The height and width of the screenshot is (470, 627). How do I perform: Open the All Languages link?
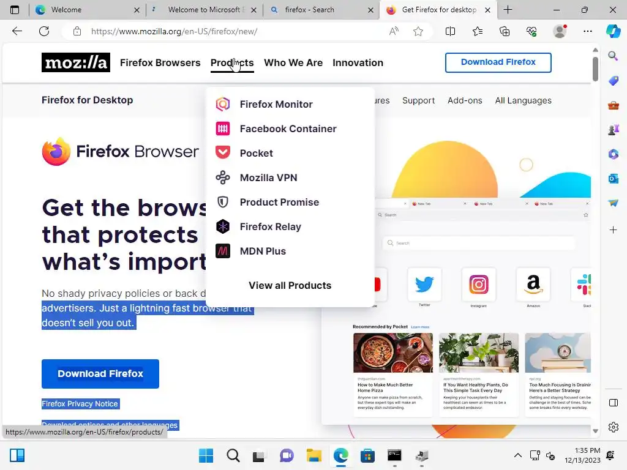523,100
